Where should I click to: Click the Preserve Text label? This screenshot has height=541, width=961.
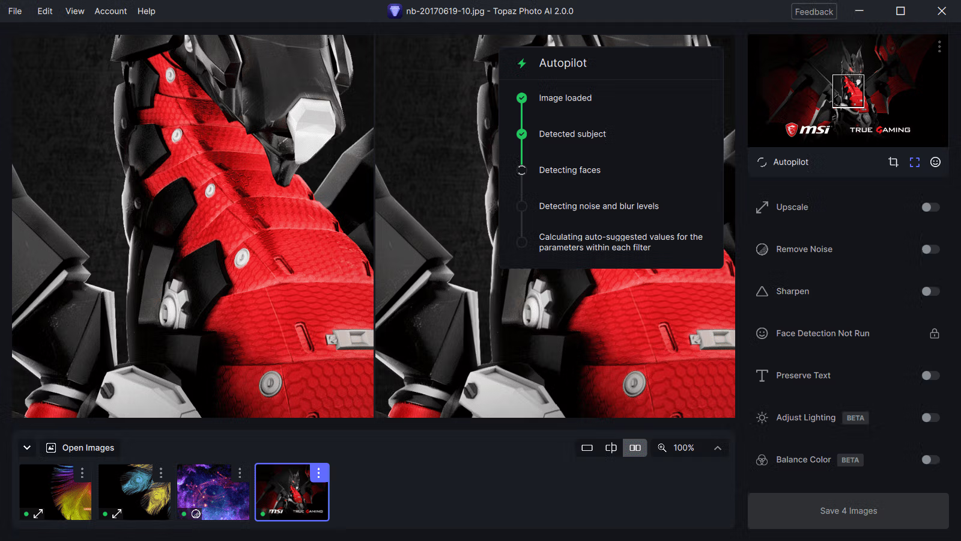point(803,376)
